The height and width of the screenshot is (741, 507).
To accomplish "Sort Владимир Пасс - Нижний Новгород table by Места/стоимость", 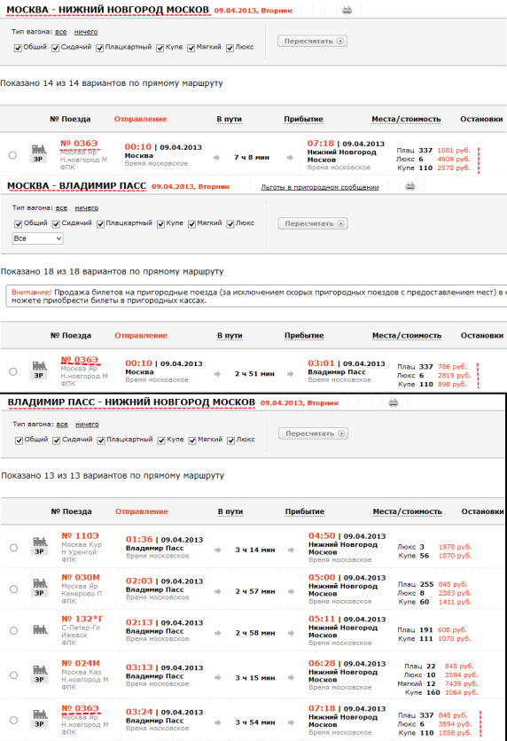I will (x=408, y=511).
